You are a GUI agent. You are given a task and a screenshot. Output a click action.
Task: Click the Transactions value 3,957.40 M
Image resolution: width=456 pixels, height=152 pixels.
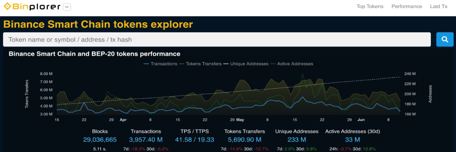[x=146, y=140]
